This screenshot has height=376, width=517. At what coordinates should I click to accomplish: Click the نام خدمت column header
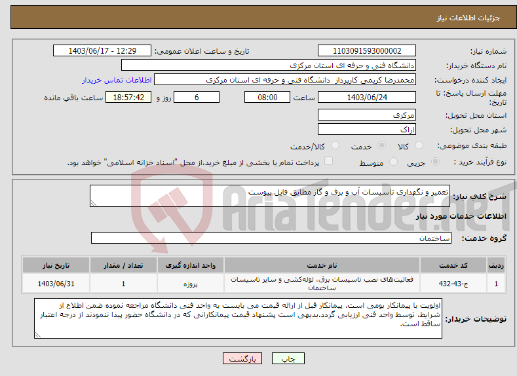322,265
